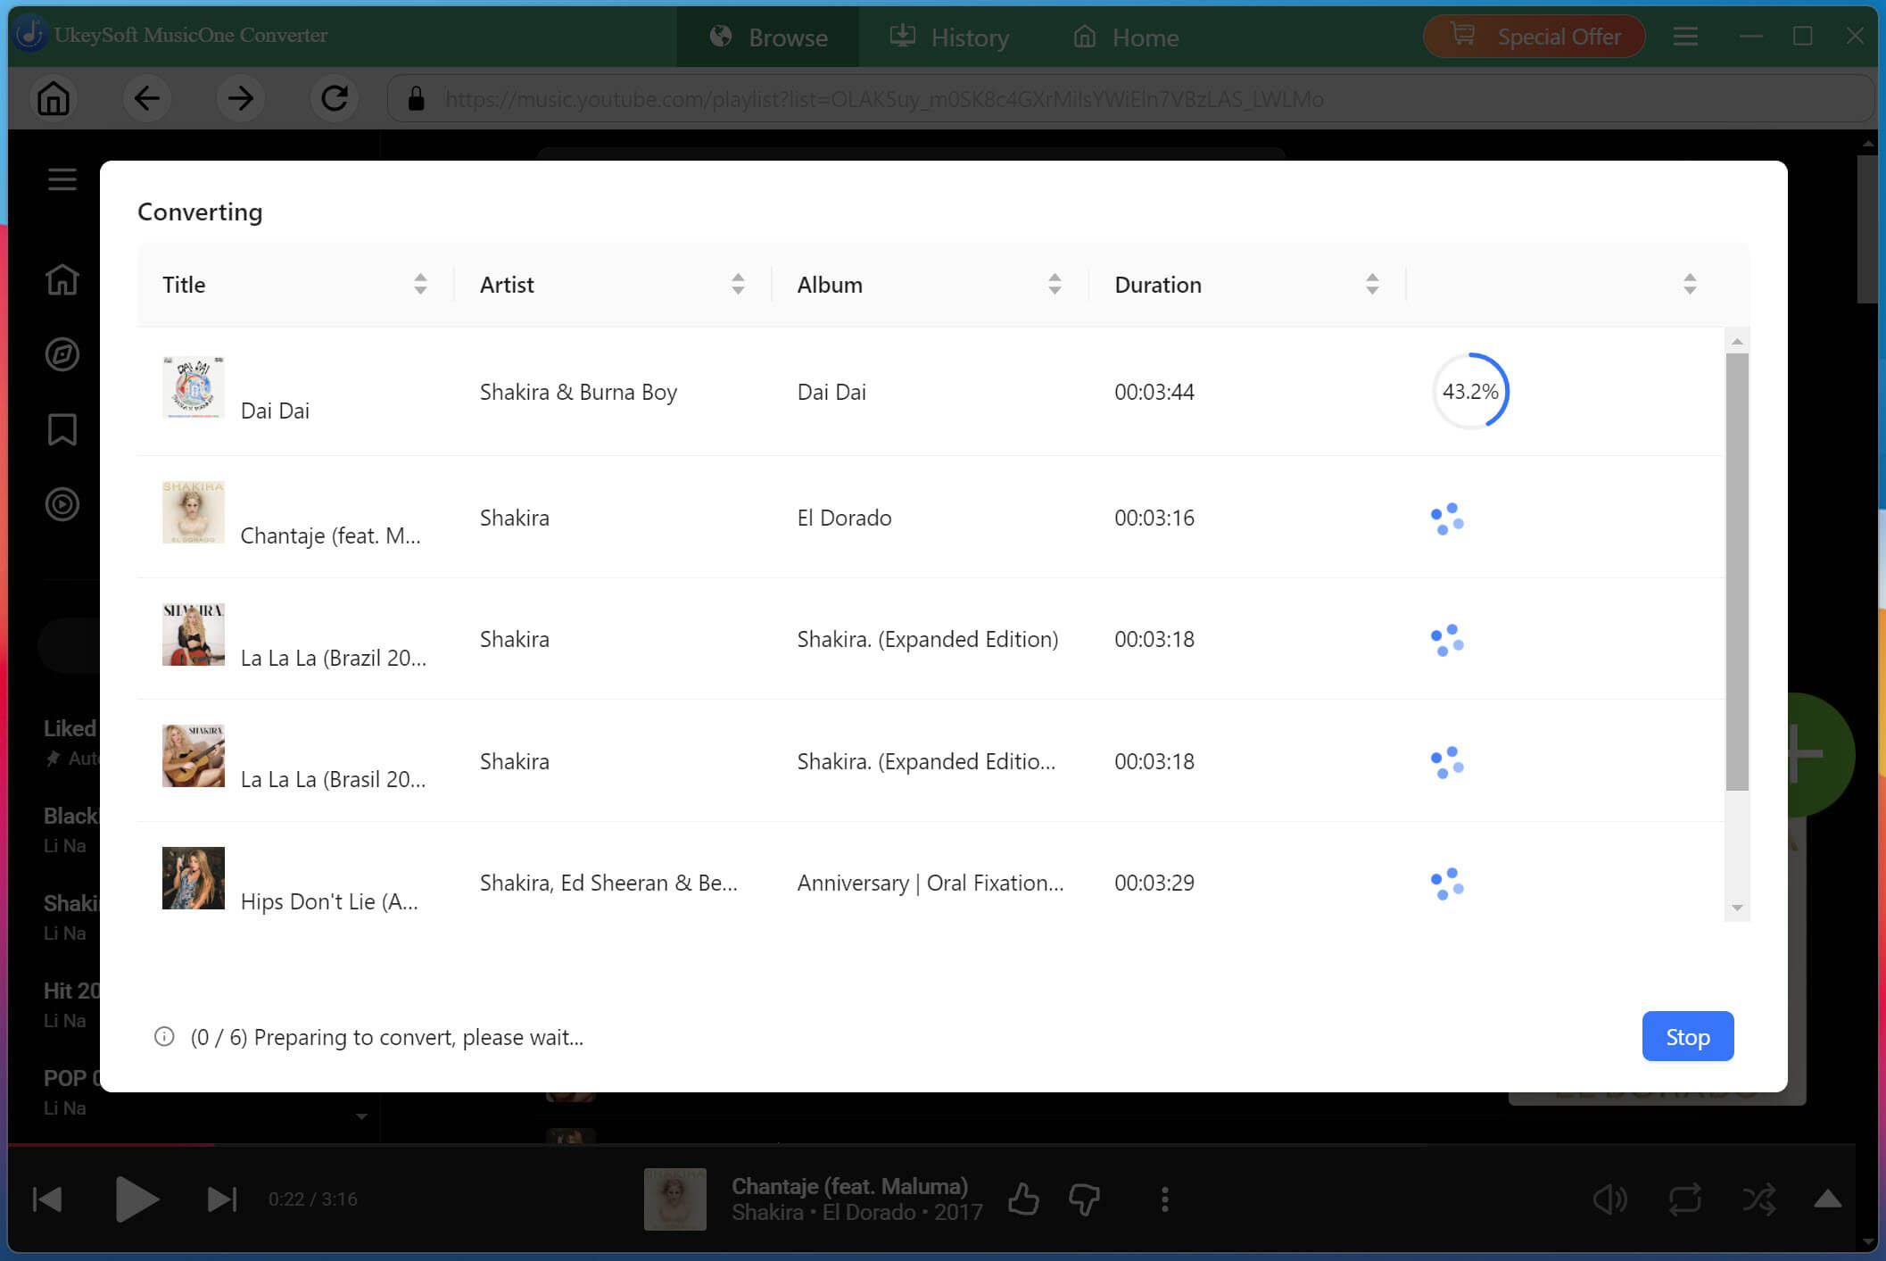Click the green add-to-list plus button
The height and width of the screenshot is (1261, 1886).
pyautogui.click(x=1820, y=755)
